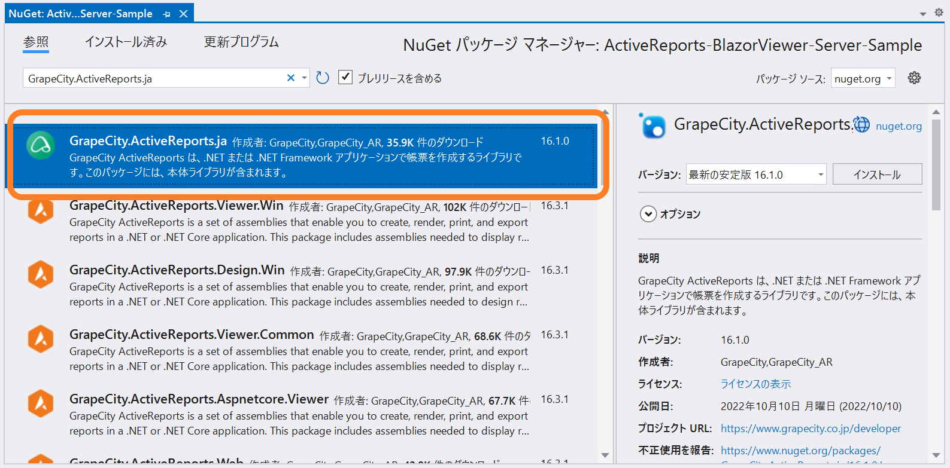The width and height of the screenshot is (950, 468).
Task: Click the GrapeCity.ActiveReports title in details pane
Action: coord(763,124)
